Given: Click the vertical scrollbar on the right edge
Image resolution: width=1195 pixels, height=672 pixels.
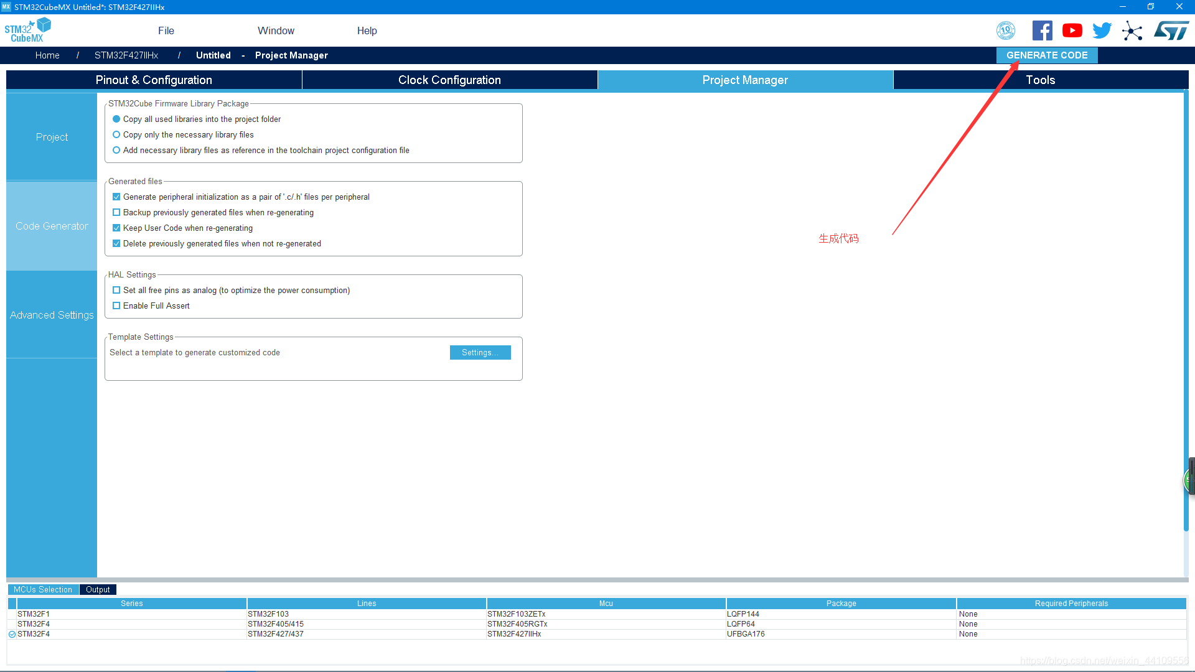Looking at the screenshot, I should [1186, 311].
